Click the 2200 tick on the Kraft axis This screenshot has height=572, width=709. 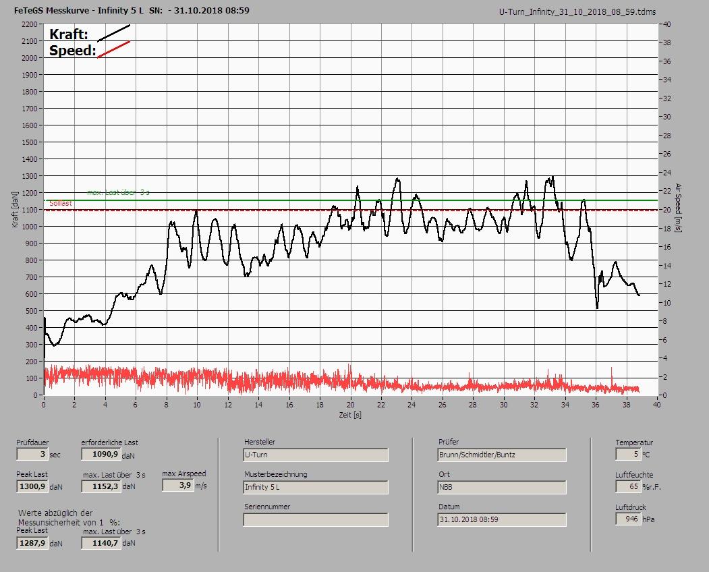[30, 24]
